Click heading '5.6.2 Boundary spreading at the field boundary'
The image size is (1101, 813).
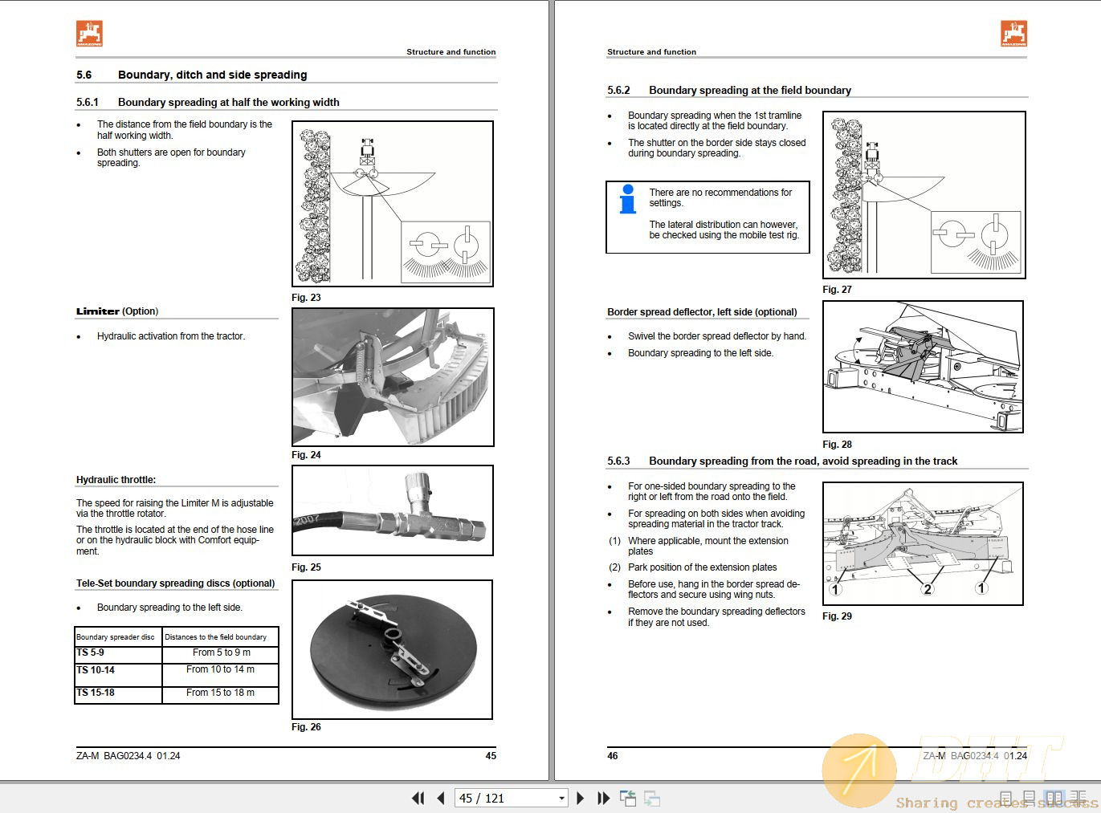point(729,90)
